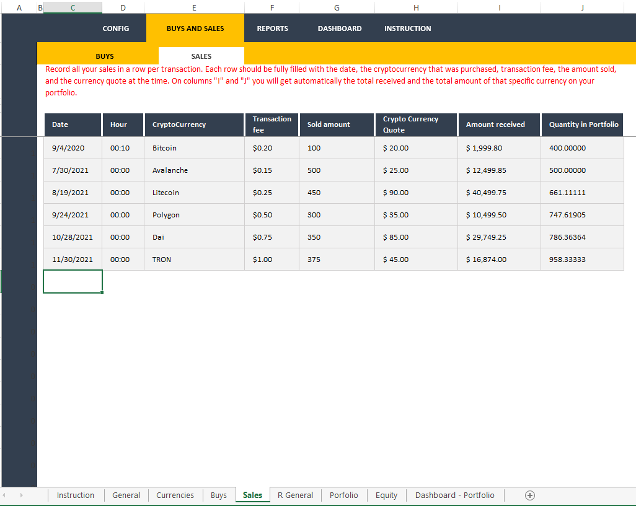Select the sold amount cell 375
Viewport: 636px width, 506px height.
point(337,260)
